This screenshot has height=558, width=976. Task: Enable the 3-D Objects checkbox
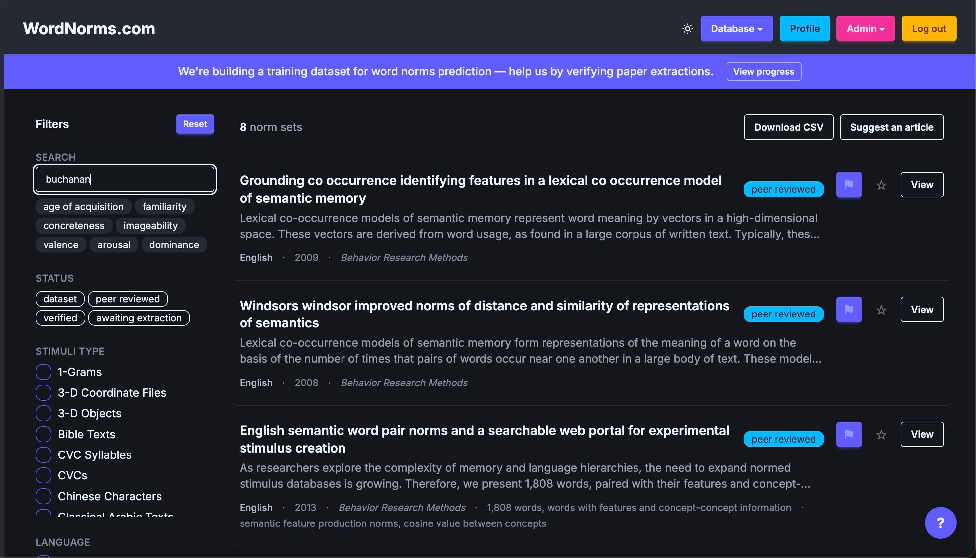44,413
